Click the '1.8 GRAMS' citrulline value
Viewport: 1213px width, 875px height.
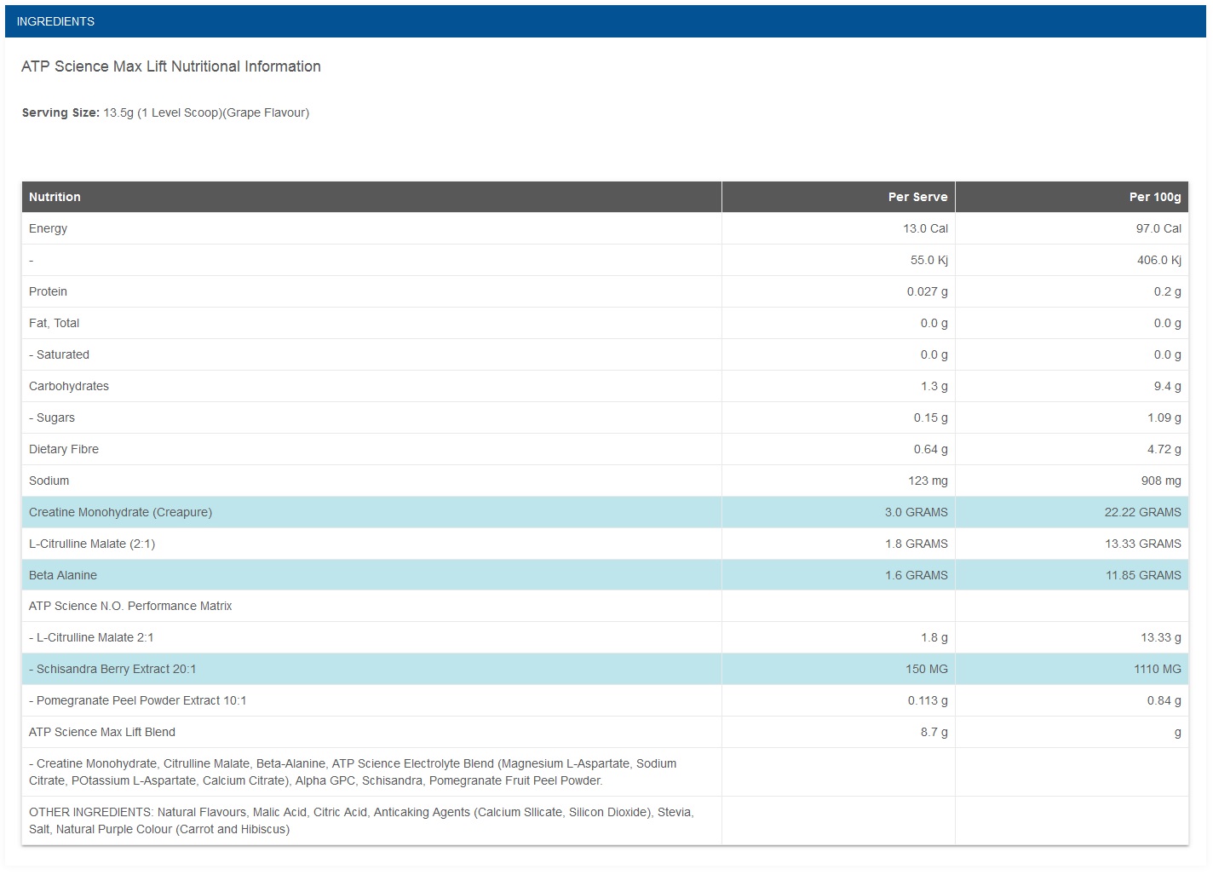[x=917, y=544]
